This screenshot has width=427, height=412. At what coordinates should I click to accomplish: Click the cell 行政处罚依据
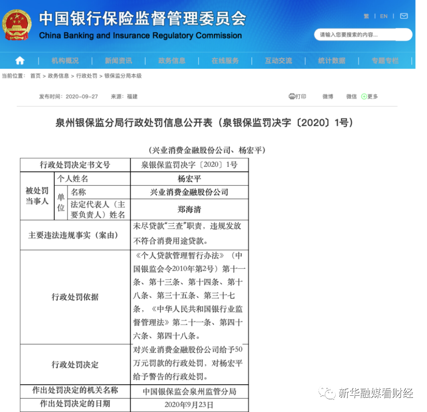pos(75,297)
